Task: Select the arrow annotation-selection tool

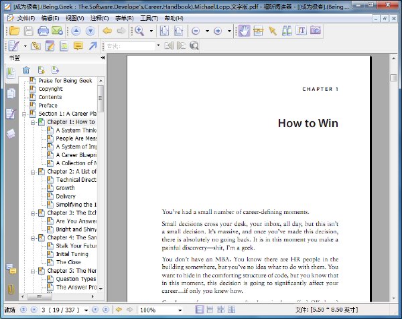Action: [x=273, y=31]
